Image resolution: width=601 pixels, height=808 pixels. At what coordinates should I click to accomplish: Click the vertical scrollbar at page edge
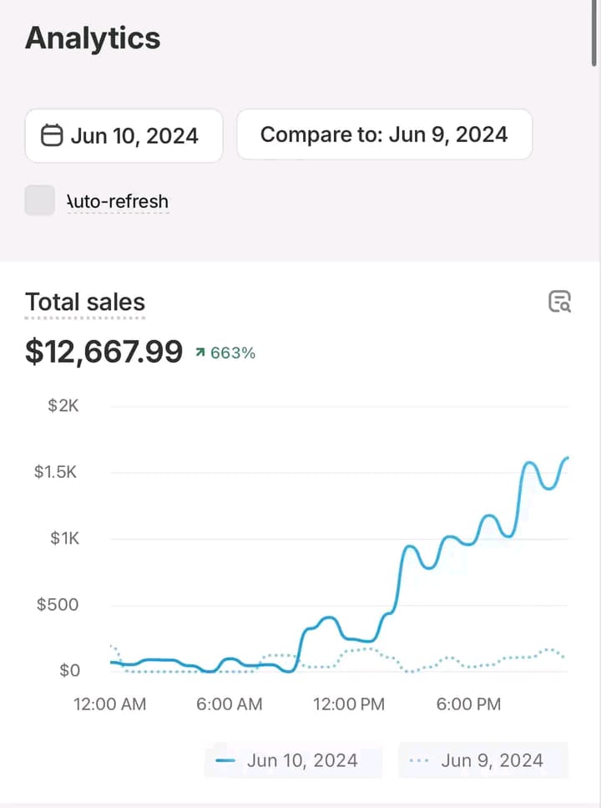(x=593, y=33)
